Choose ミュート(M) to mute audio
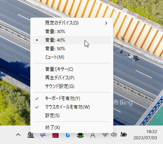 [x=72, y=57]
